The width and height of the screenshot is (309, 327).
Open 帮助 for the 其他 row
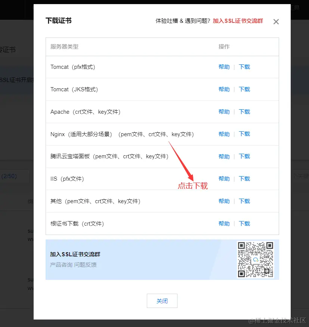click(x=224, y=201)
